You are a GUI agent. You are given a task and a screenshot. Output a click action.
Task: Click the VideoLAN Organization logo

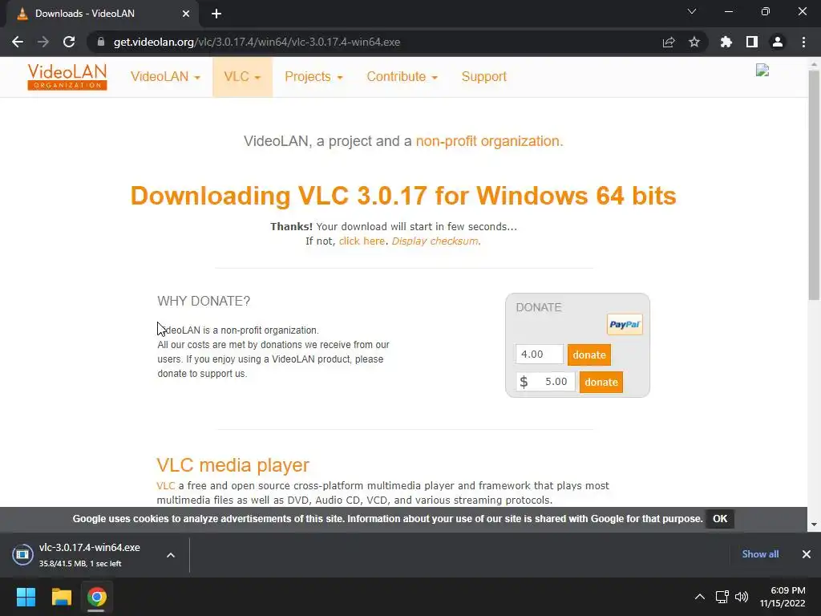pos(67,77)
